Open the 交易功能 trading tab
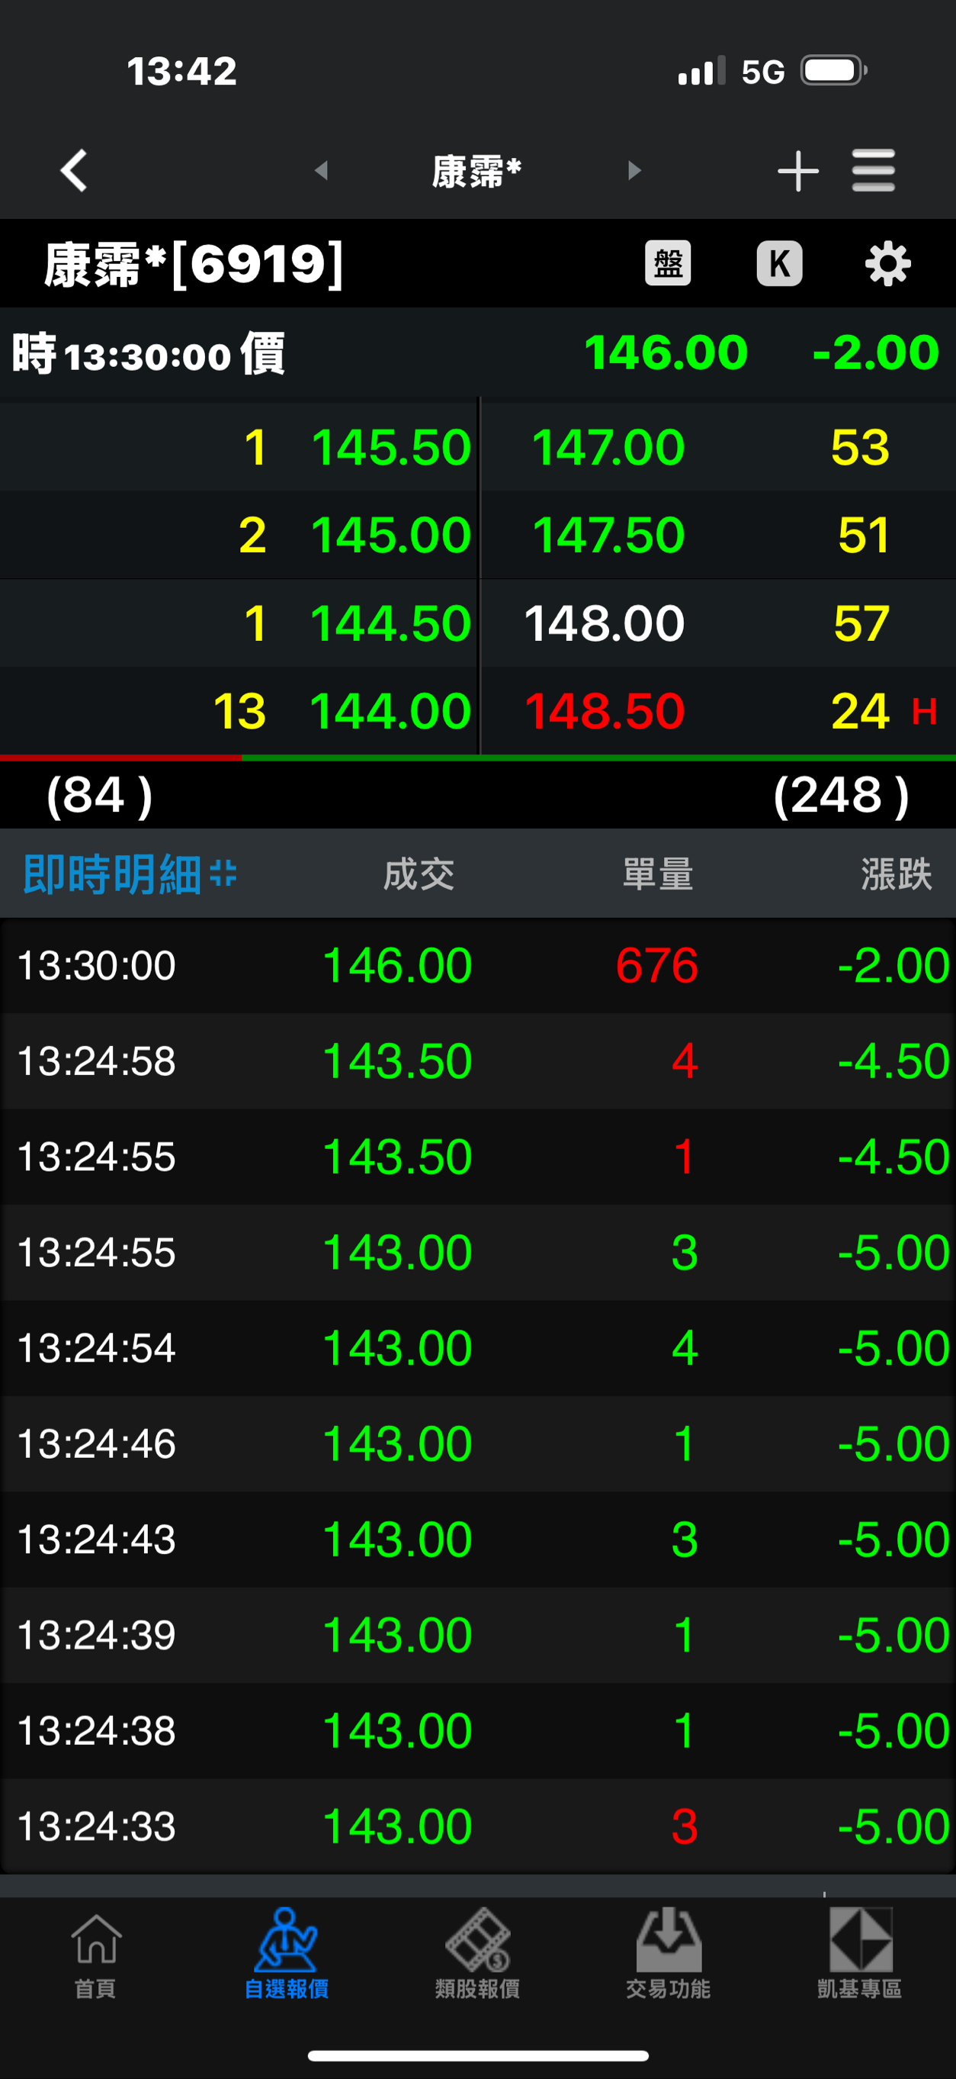This screenshot has width=956, height=2079. tap(669, 1954)
